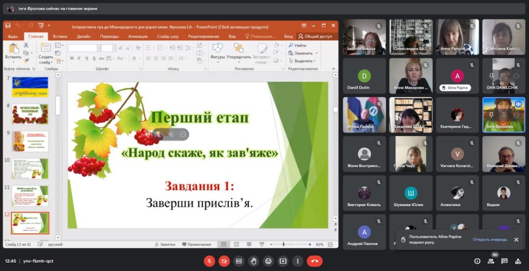Expand the Фигуры shapes dropdown
The image size is (529, 271).
[x=217, y=57]
